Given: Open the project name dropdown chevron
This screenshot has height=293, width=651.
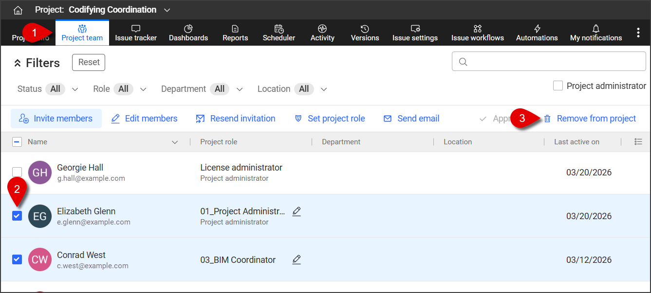Looking at the screenshot, I should 167,10.
